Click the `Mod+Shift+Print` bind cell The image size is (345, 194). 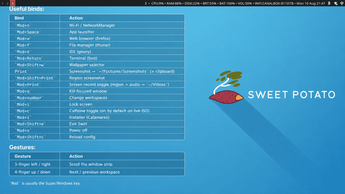point(34,78)
